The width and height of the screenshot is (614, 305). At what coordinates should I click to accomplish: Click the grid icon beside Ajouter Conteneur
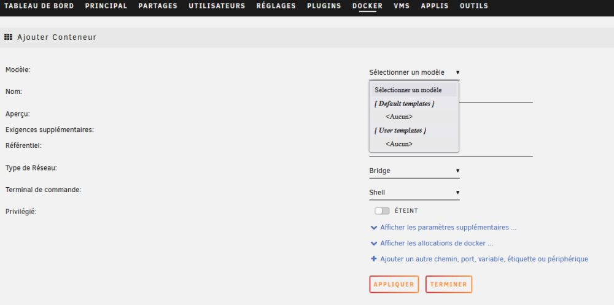click(8, 37)
